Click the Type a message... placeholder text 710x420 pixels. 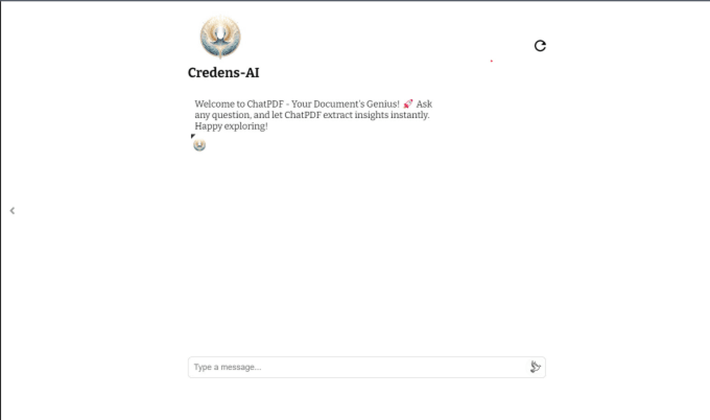(227, 367)
